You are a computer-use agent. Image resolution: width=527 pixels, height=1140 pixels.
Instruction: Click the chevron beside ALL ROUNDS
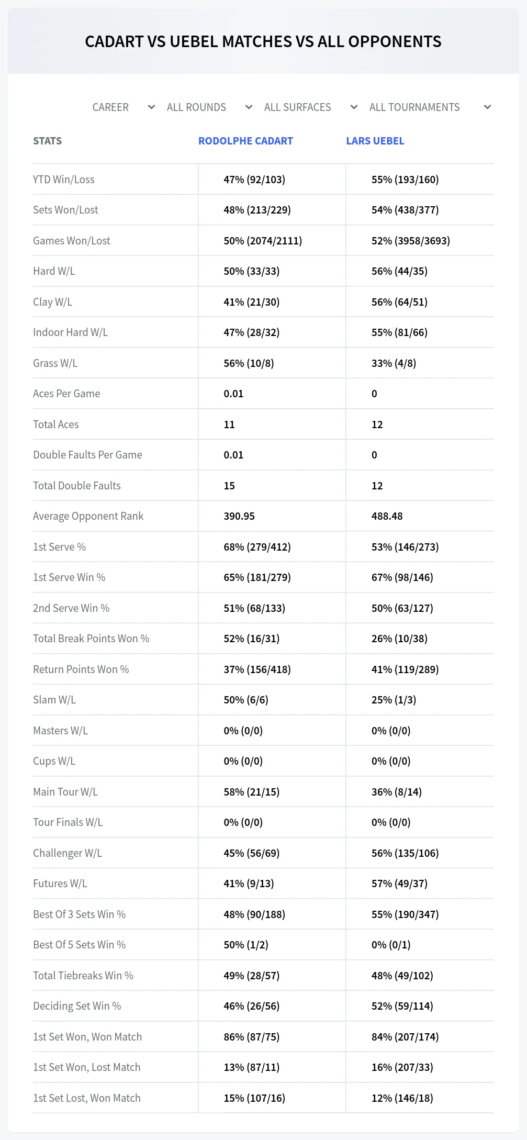(249, 107)
